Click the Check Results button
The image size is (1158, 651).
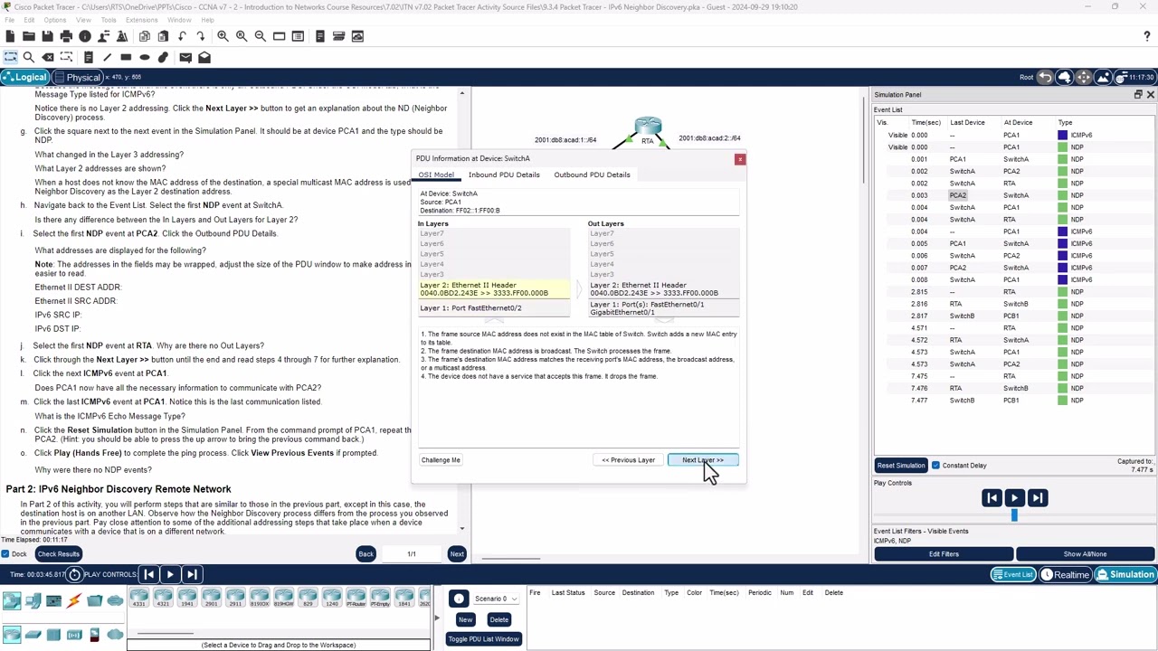[59, 553]
